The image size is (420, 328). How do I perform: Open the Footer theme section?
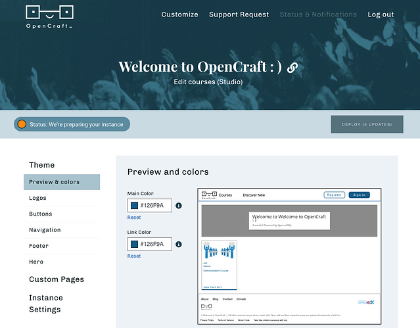(62, 246)
